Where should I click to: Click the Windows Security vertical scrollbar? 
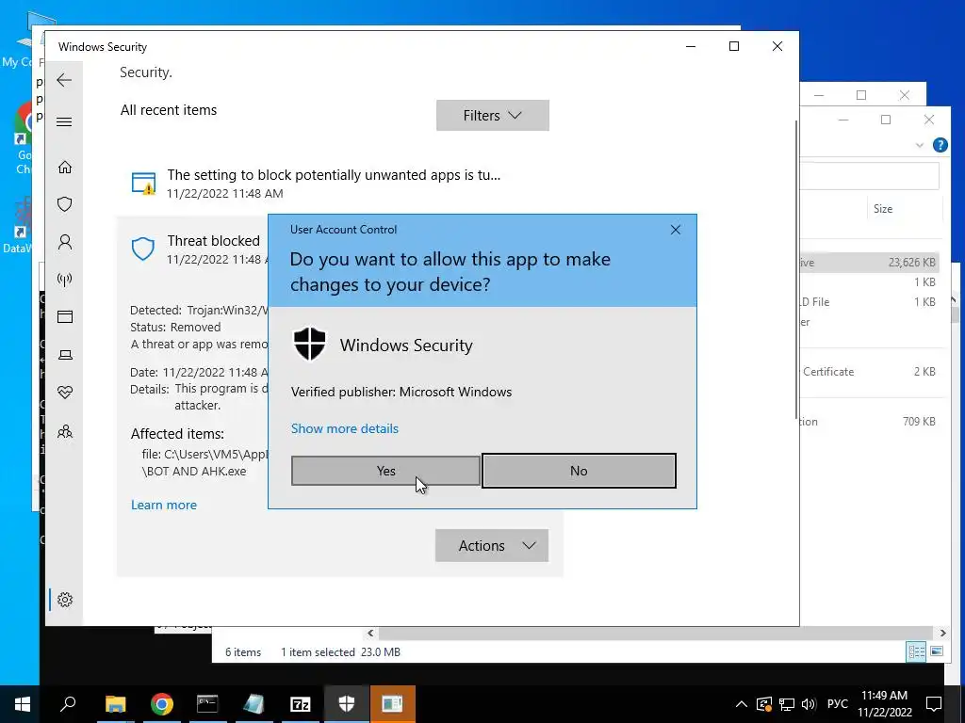coord(796,268)
